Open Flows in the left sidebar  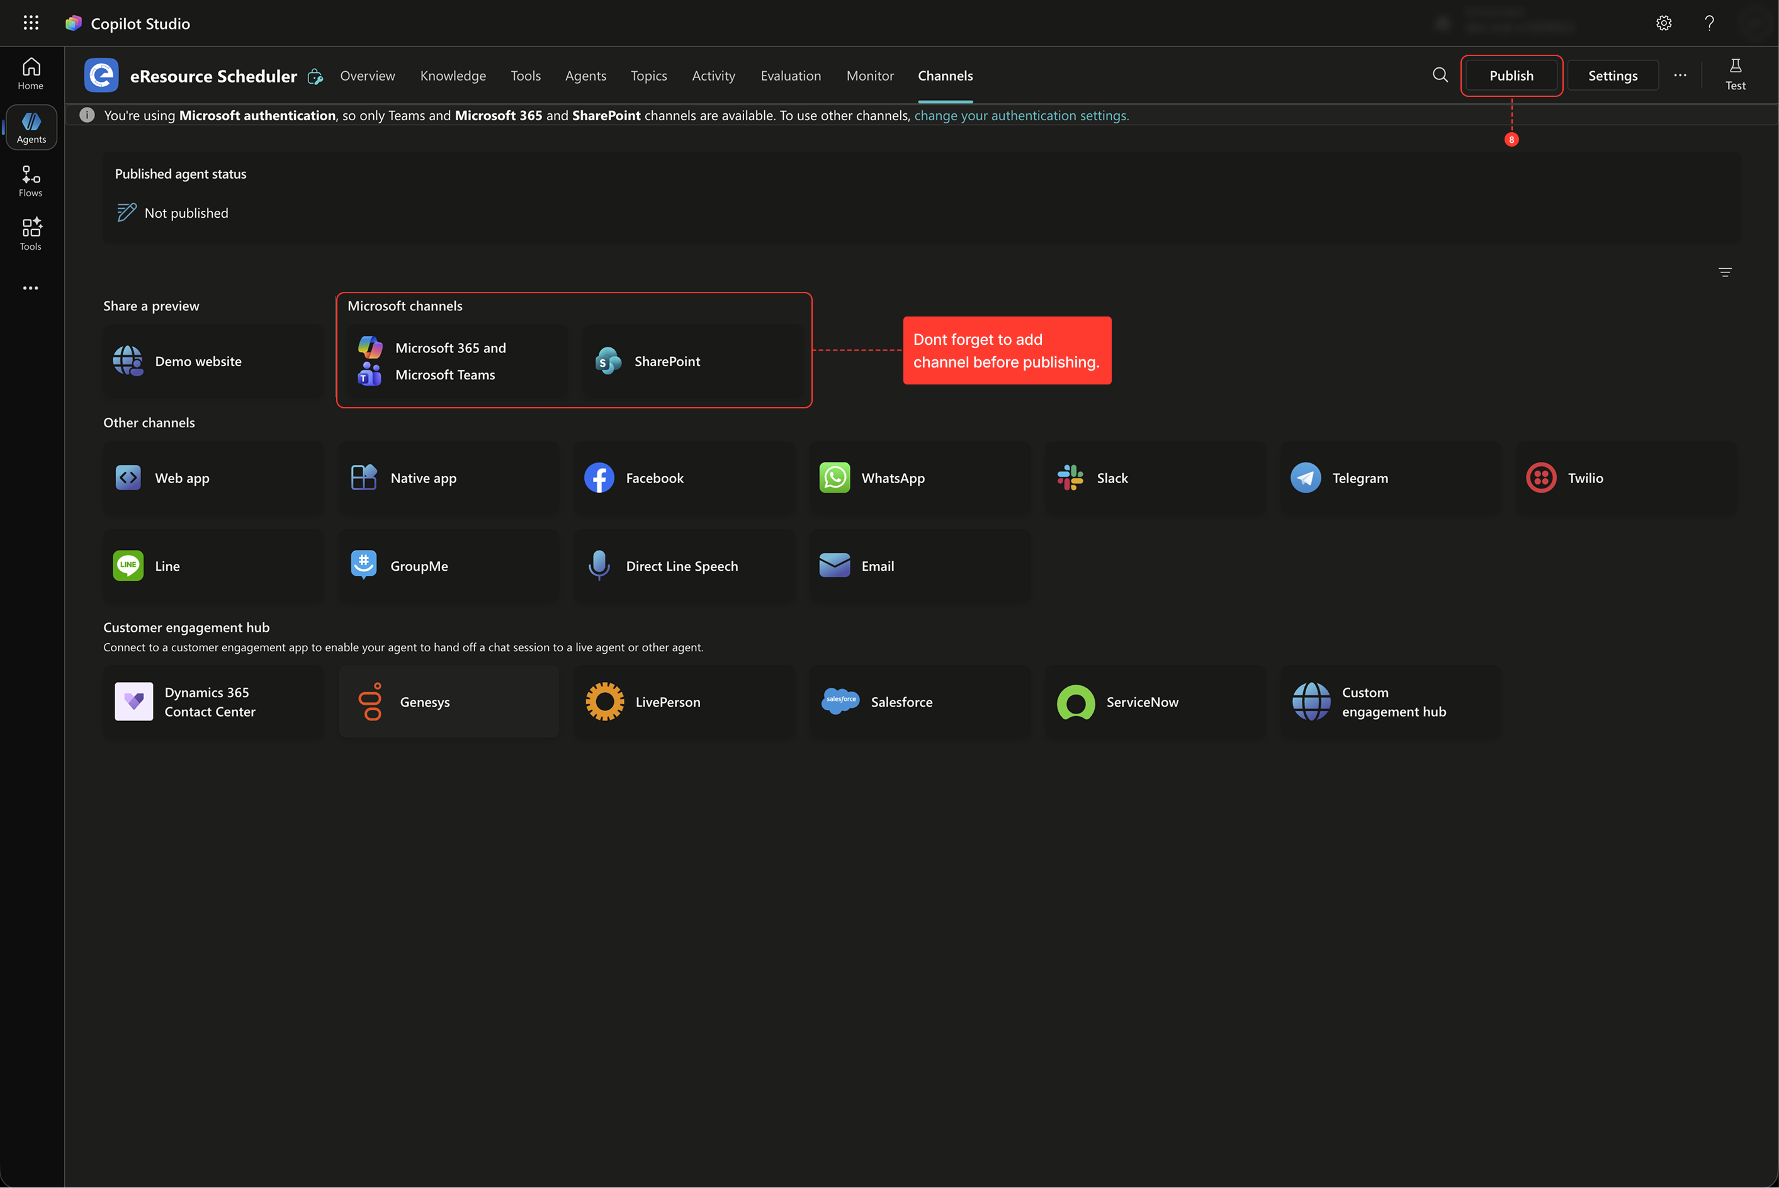click(31, 182)
